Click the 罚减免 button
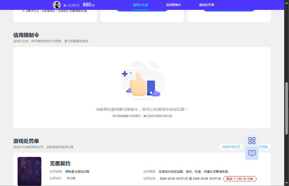Image resolution: width=289 pixels, height=186 pixels. (264, 147)
